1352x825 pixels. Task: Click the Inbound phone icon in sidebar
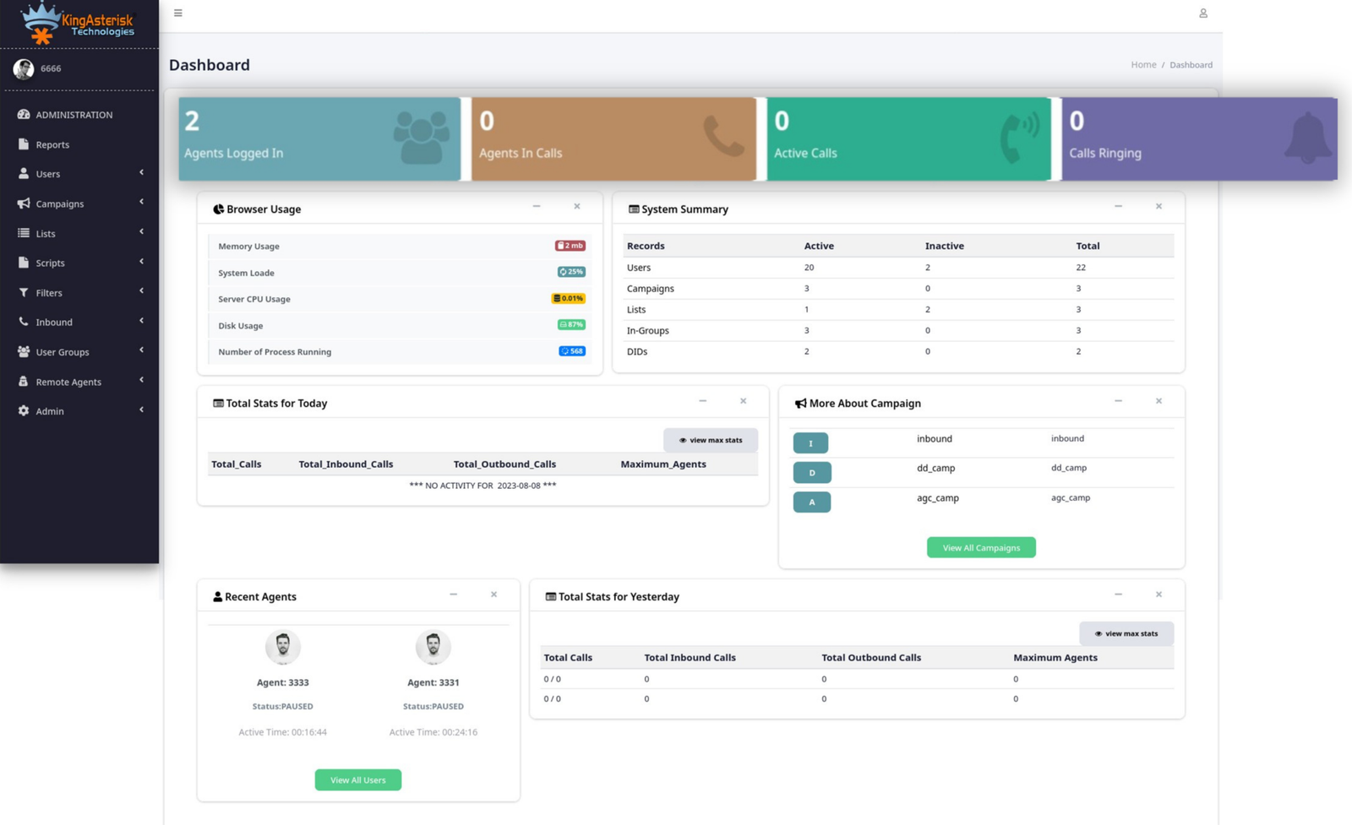[x=24, y=322]
